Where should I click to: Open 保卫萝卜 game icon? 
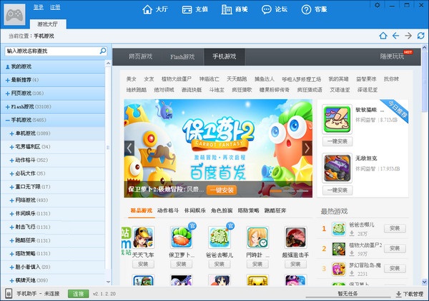point(181,238)
